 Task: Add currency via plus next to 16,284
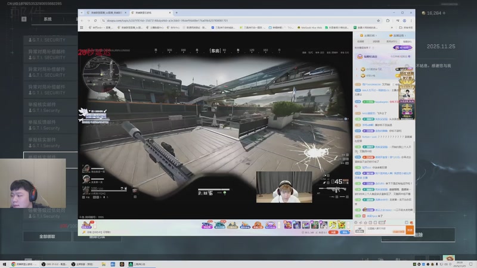(444, 13)
